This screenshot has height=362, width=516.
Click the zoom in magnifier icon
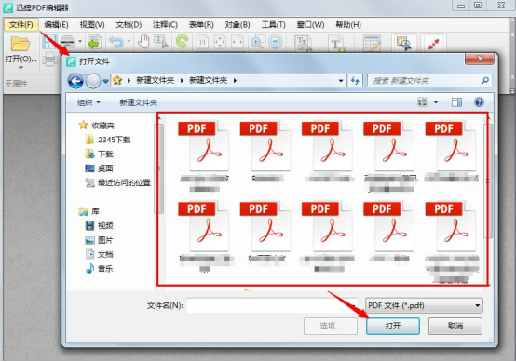258,42
